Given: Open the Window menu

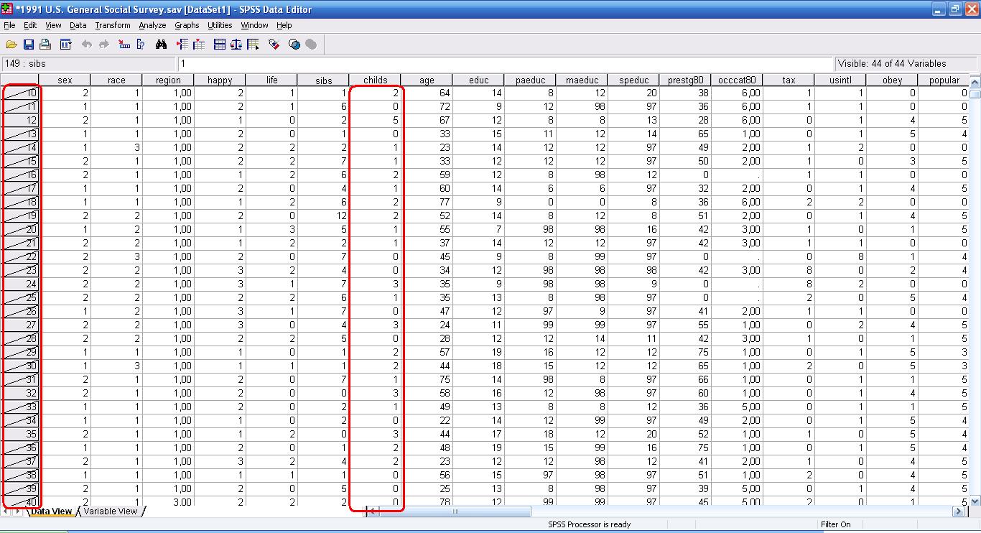Looking at the screenshot, I should tap(254, 25).
